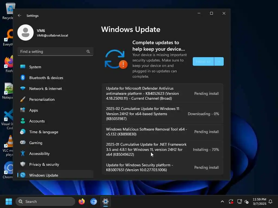The width and height of the screenshot is (278, 208).
Task: Maximize the Settings window
Action: point(211,13)
